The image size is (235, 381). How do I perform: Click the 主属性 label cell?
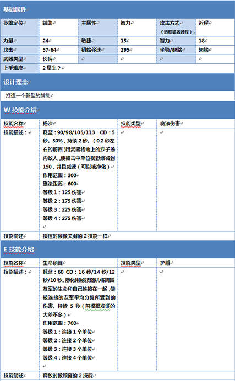pos(98,27)
